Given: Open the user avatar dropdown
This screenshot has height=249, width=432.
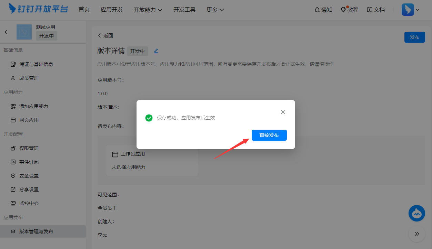Looking at the screenshot, I should (411, 10).
